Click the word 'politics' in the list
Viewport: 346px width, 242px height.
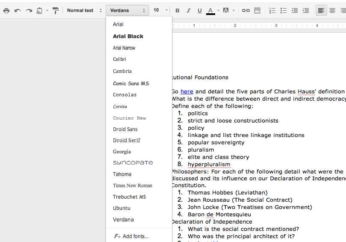pos(198,114)
